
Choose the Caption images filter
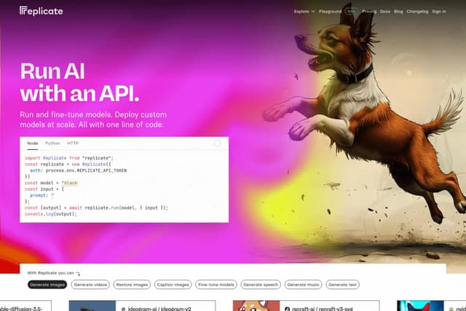click(173, 285)
